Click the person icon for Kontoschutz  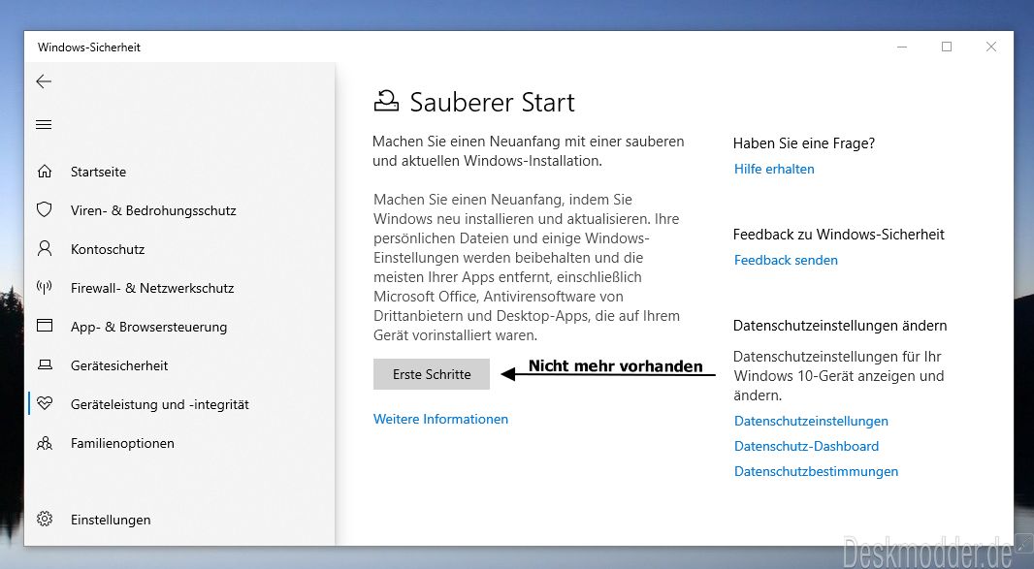[45, 248]
